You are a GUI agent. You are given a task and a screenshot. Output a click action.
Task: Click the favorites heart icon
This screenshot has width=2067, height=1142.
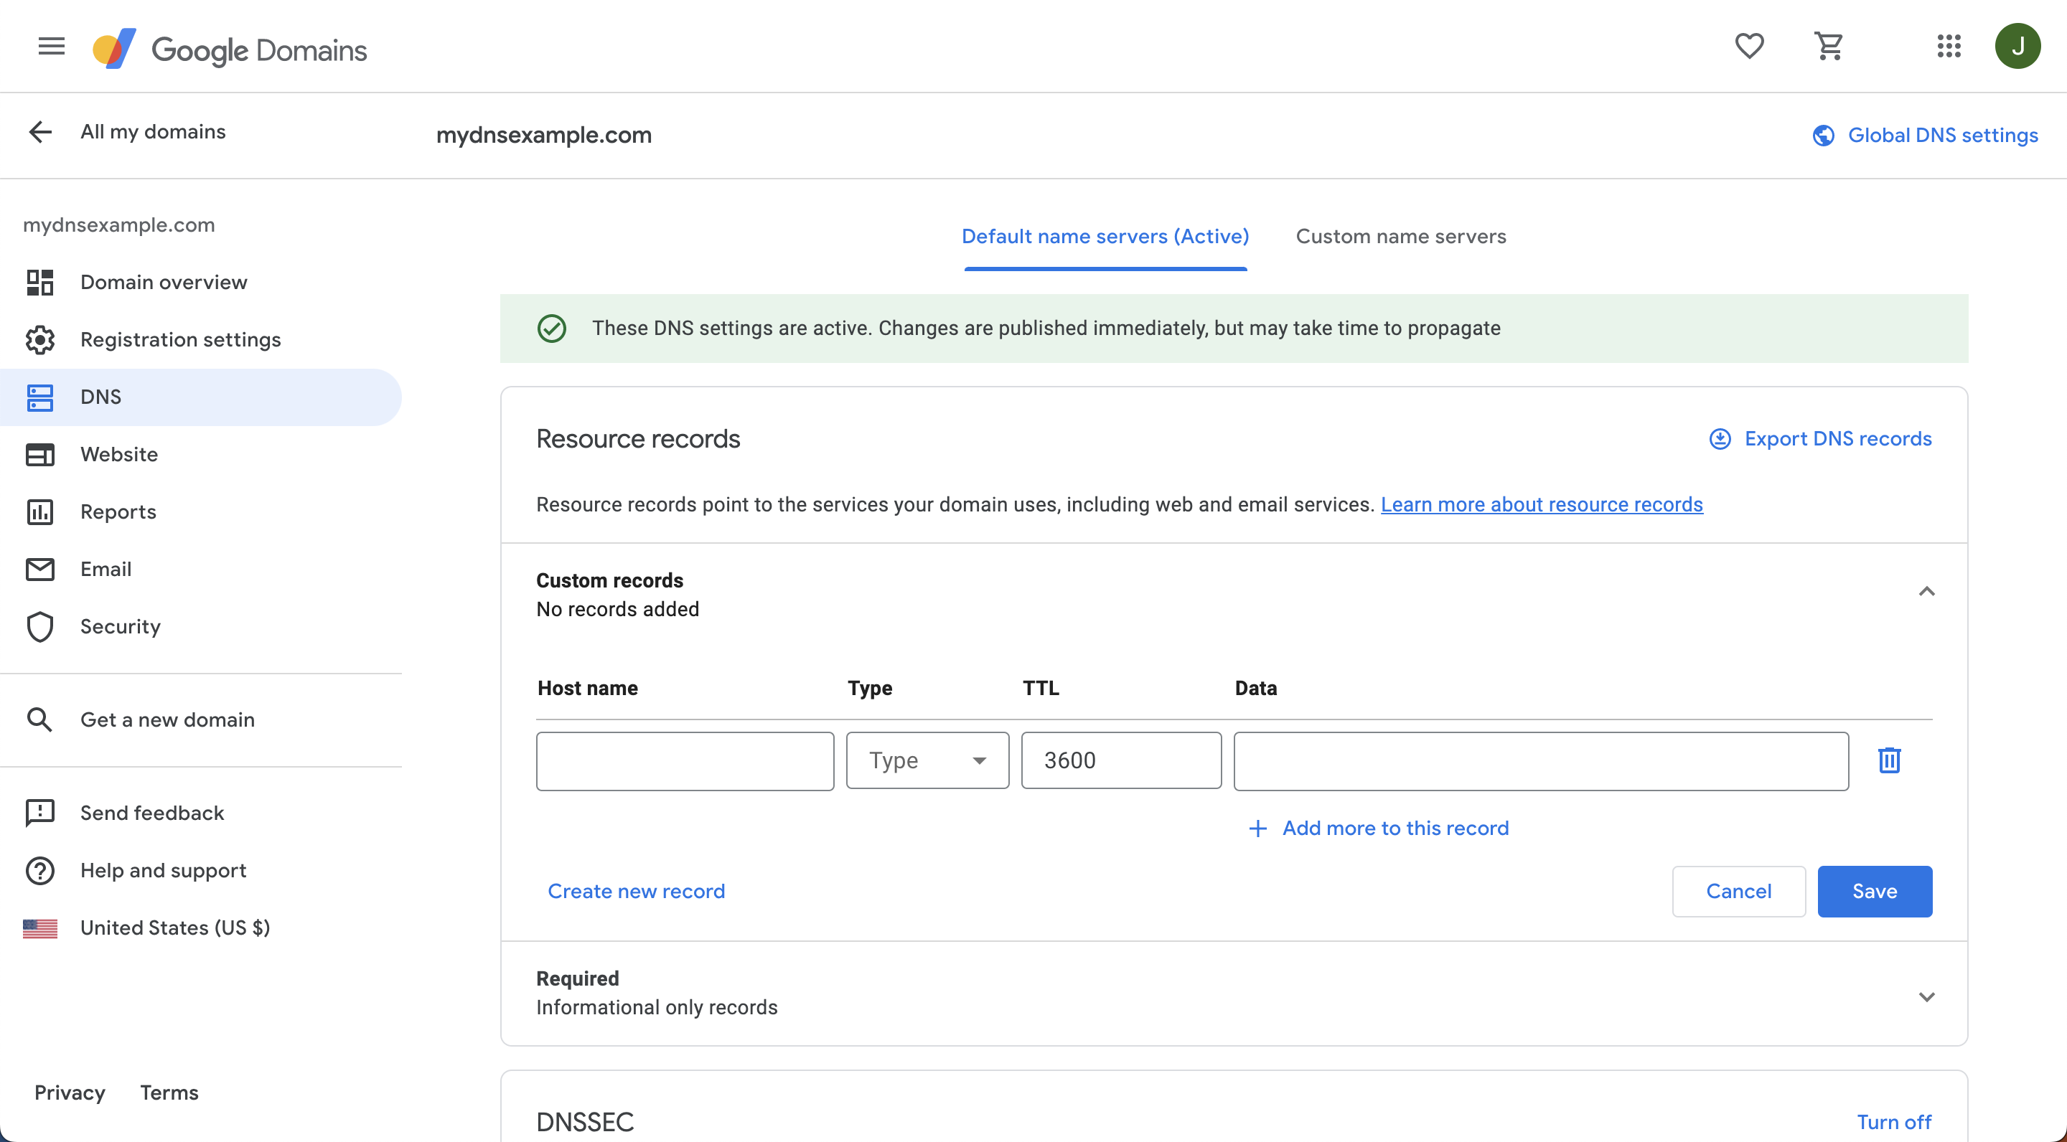tap(1749, 46)
